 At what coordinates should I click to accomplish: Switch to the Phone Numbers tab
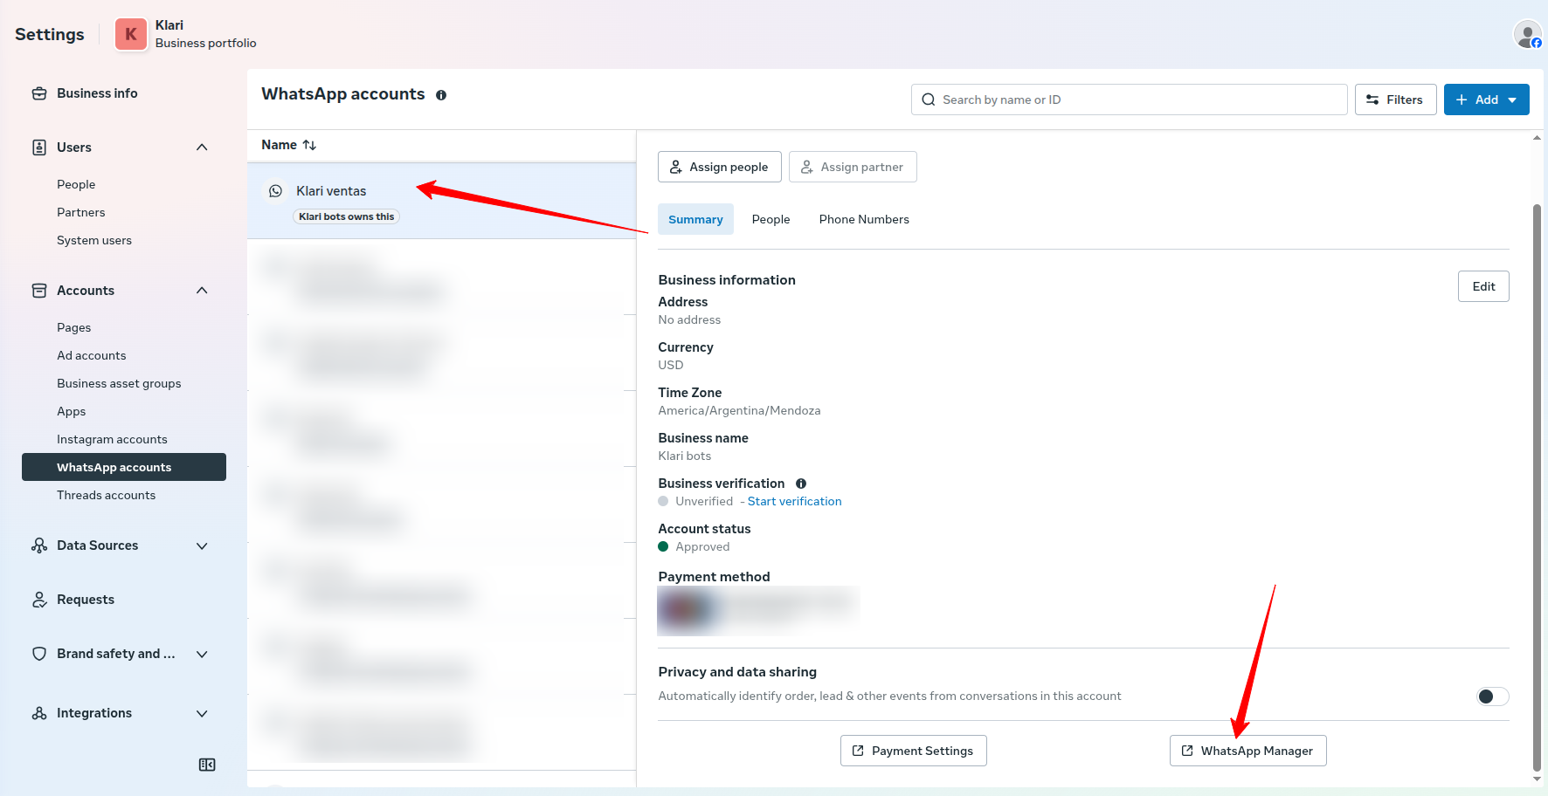863,219
